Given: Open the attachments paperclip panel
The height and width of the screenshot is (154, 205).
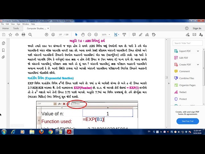Looking at the screenshot, I should (x=3, y=57).
